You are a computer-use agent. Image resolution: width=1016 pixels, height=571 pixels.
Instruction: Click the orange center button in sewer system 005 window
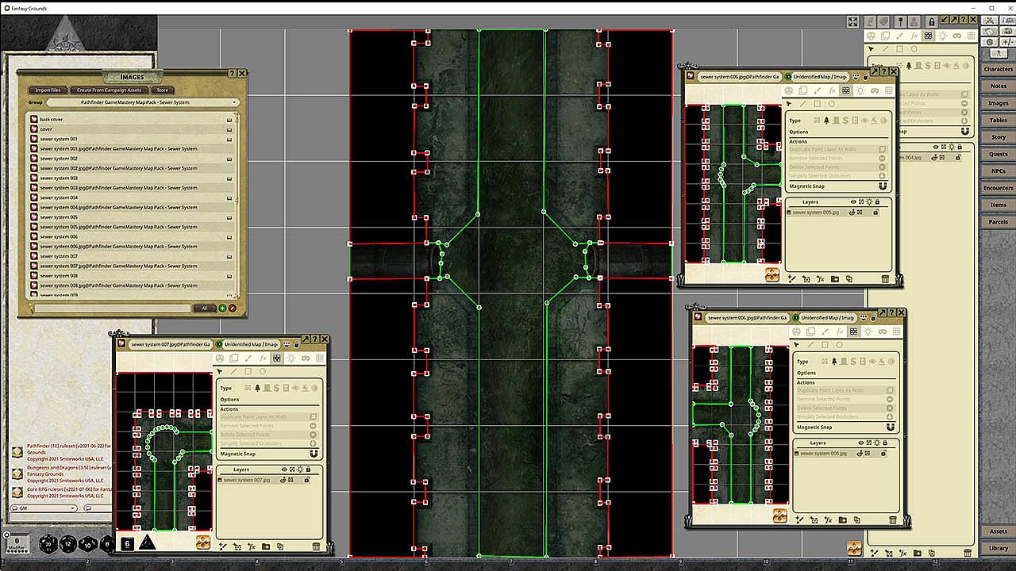[772, 274]
